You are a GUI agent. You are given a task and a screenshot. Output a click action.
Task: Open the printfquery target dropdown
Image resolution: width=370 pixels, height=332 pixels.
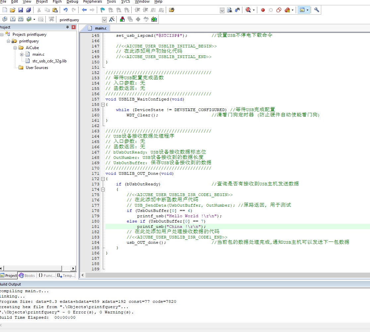click(x=104, y=20)
